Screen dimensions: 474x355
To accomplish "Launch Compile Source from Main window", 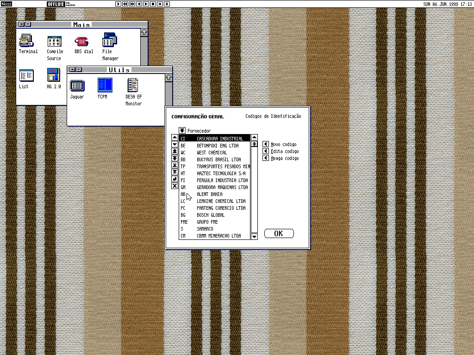I will tap(55, 41).
